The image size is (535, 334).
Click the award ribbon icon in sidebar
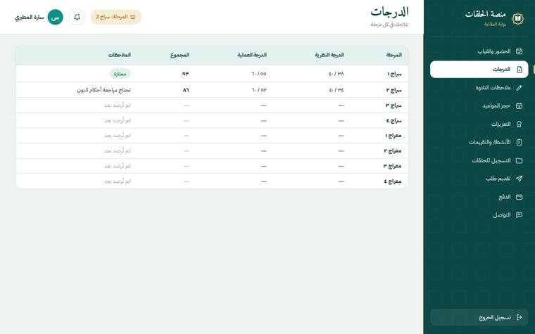519,124
